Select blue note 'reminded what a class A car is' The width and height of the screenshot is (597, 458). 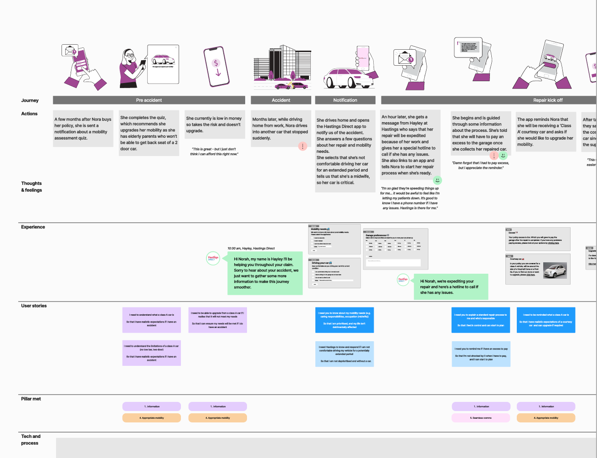546,320
